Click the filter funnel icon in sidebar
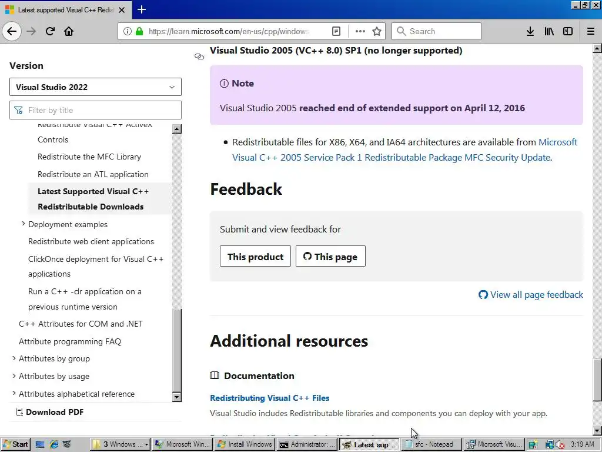 point(18,110)
